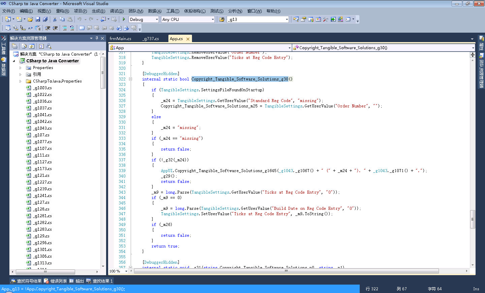Open the Debug configuration dropdown
The width and height of the screenshot is (485, 293).
pos(157,20)
